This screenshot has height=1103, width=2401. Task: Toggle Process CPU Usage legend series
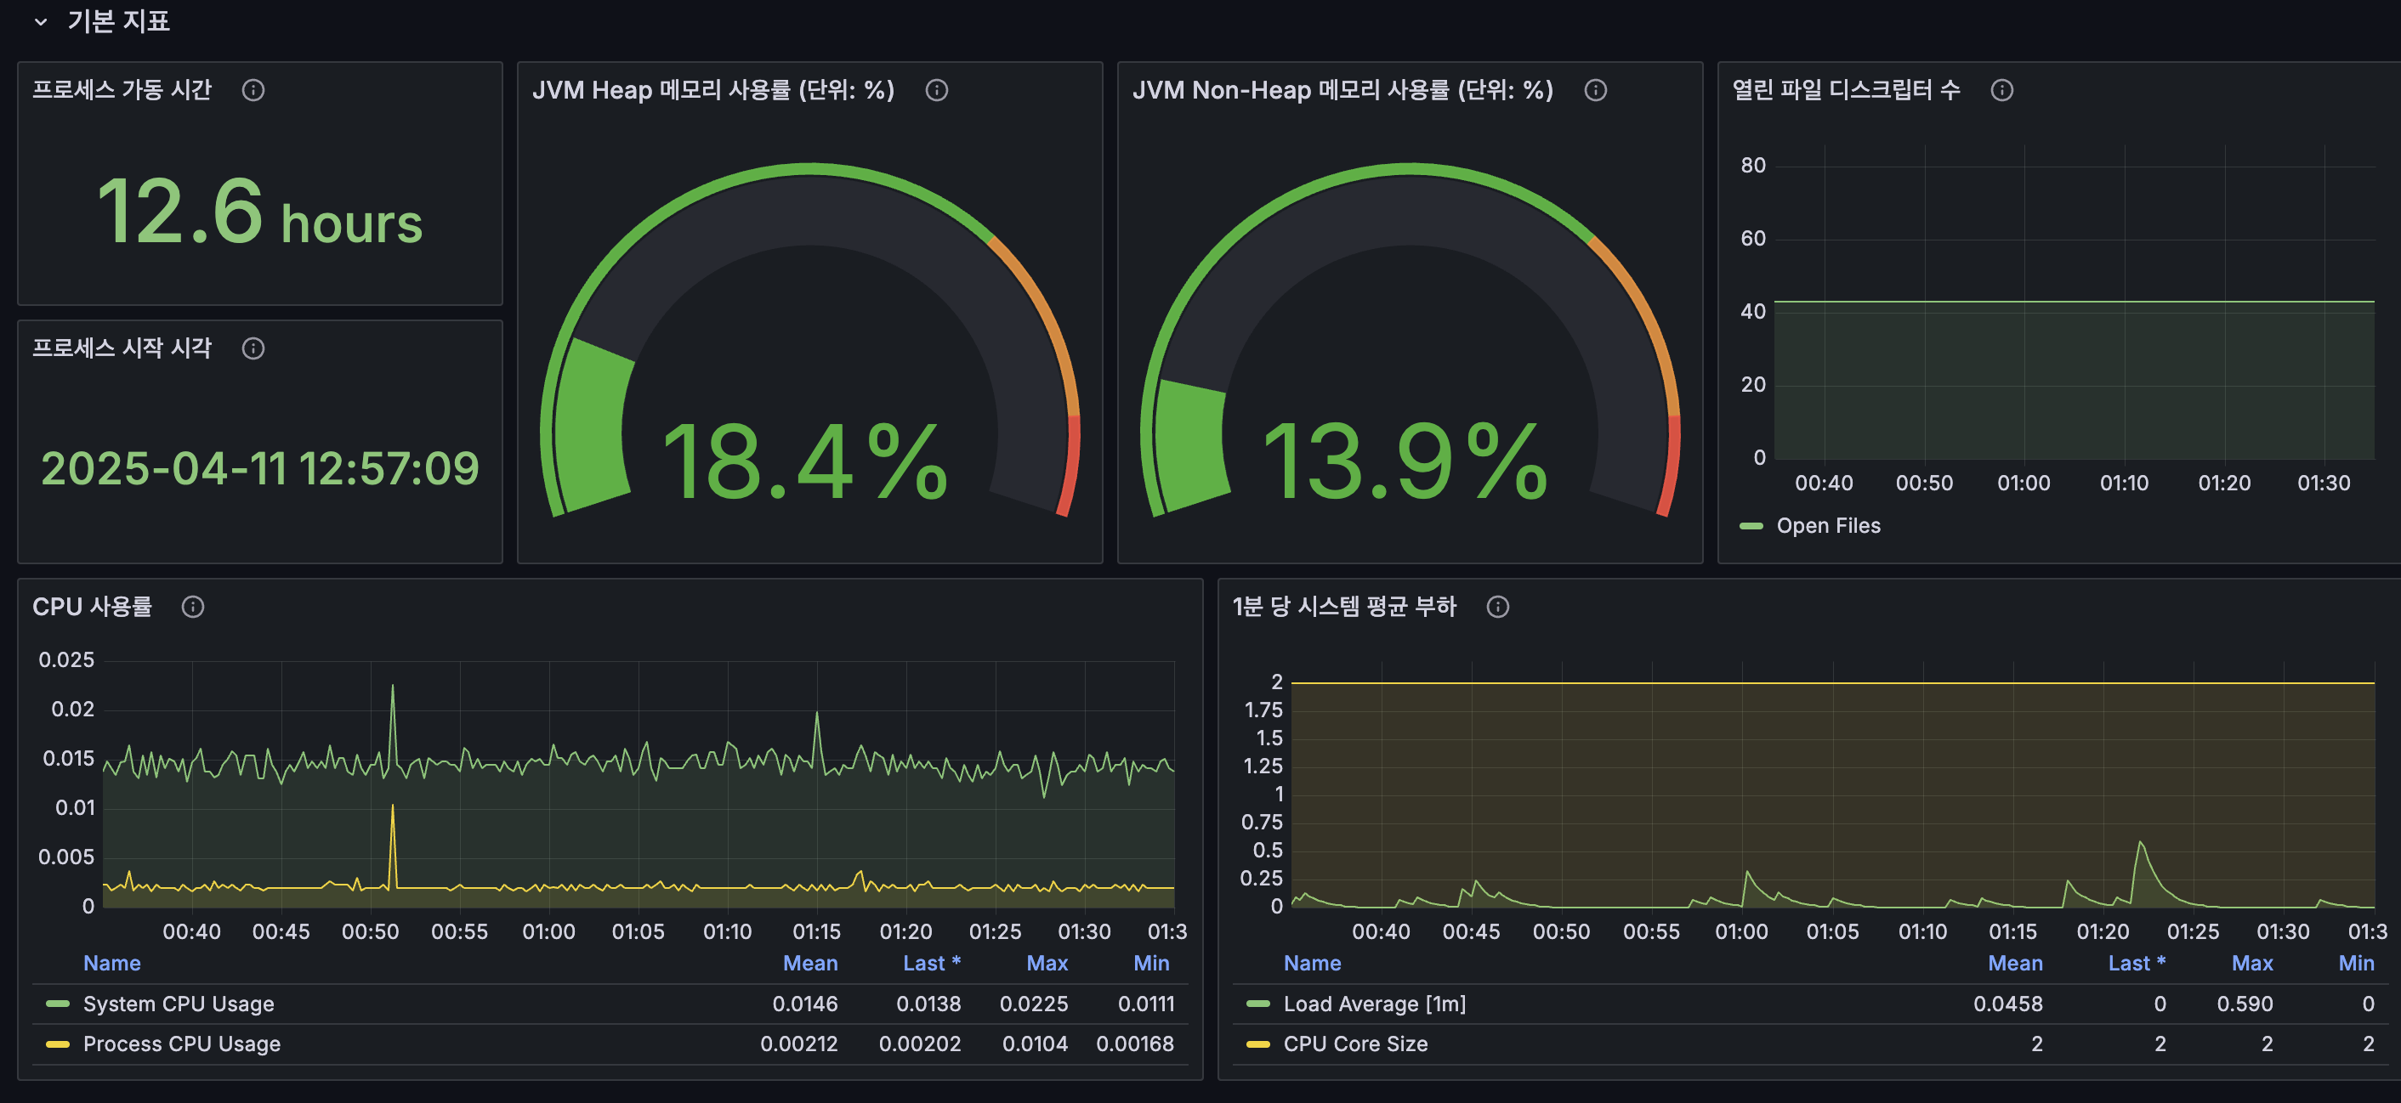[x=181, y=1044]
